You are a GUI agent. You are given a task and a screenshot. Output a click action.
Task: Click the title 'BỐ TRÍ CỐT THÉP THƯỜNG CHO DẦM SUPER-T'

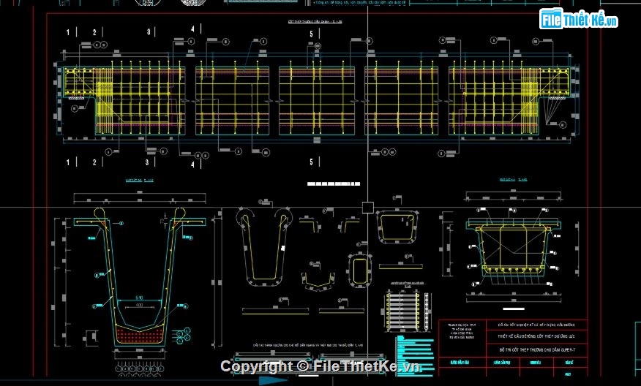(537, 350)
